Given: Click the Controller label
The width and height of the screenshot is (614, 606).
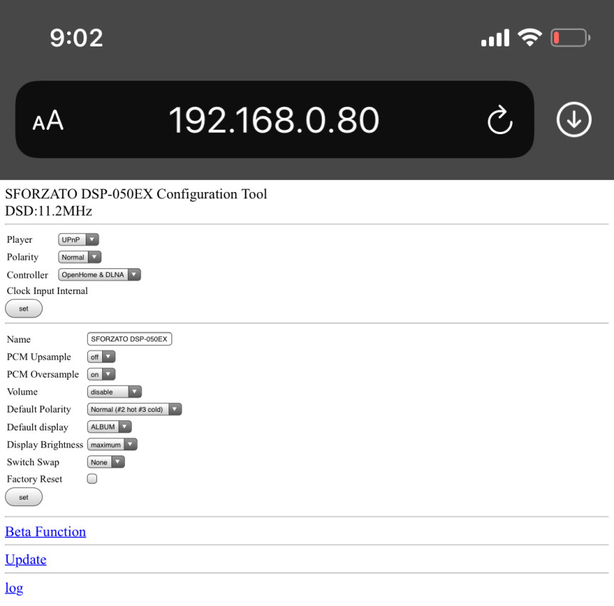Looking at the screenshot, I should pos(27,275).
